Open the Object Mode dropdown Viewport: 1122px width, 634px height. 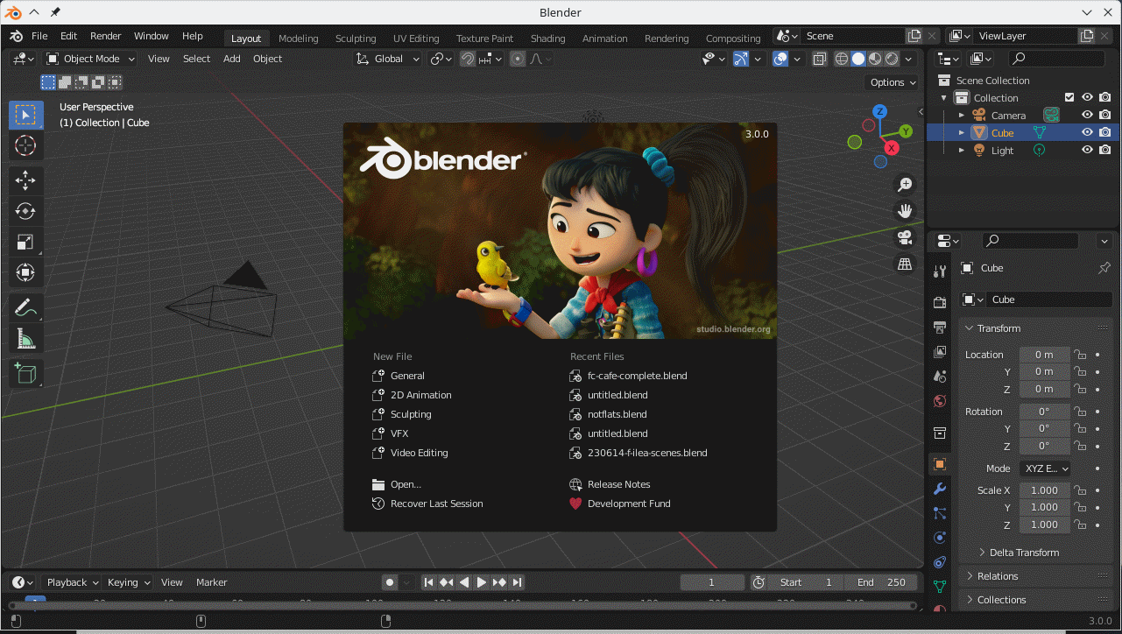(x=91, y=59)
